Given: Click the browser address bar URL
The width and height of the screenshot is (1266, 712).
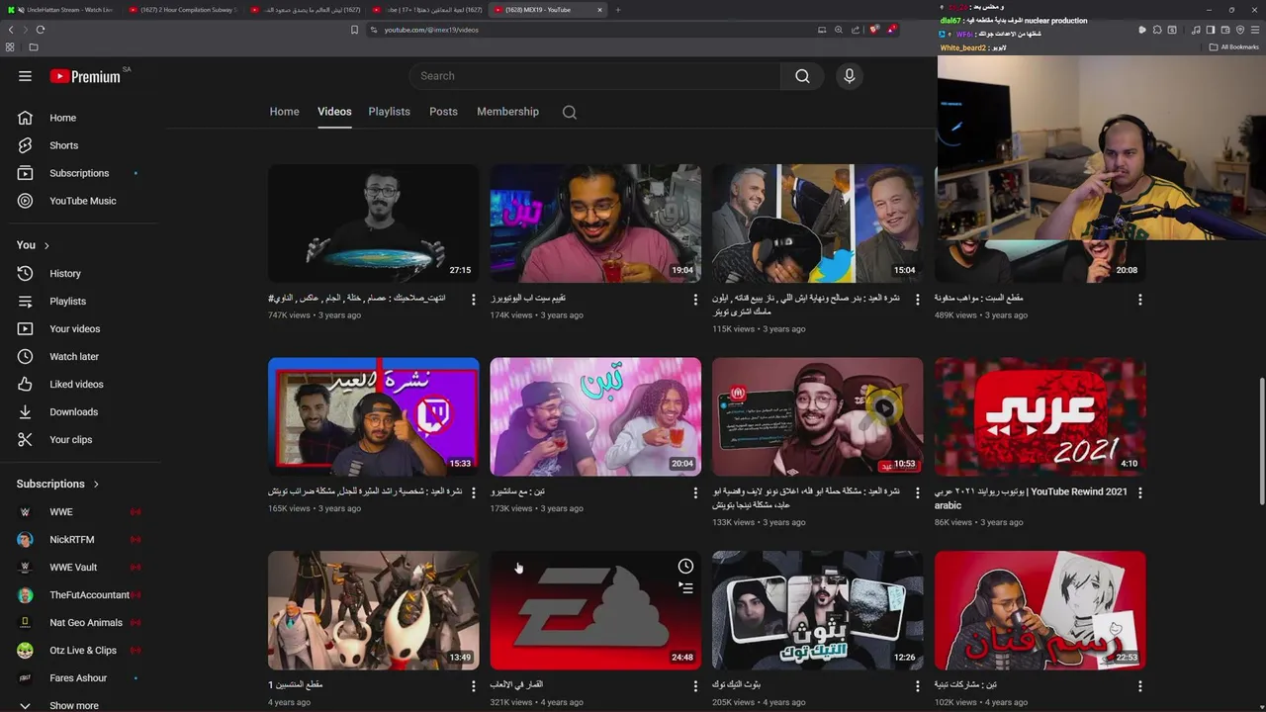Looking at the screenshot, I should (431, 30).
